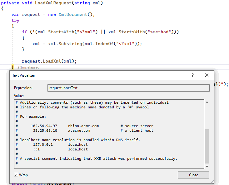Click the vertical scrollbar thumb
Image resolution: width=229 pixels, height=185 pixels.
pyautogui.click(x=207, y=146)
